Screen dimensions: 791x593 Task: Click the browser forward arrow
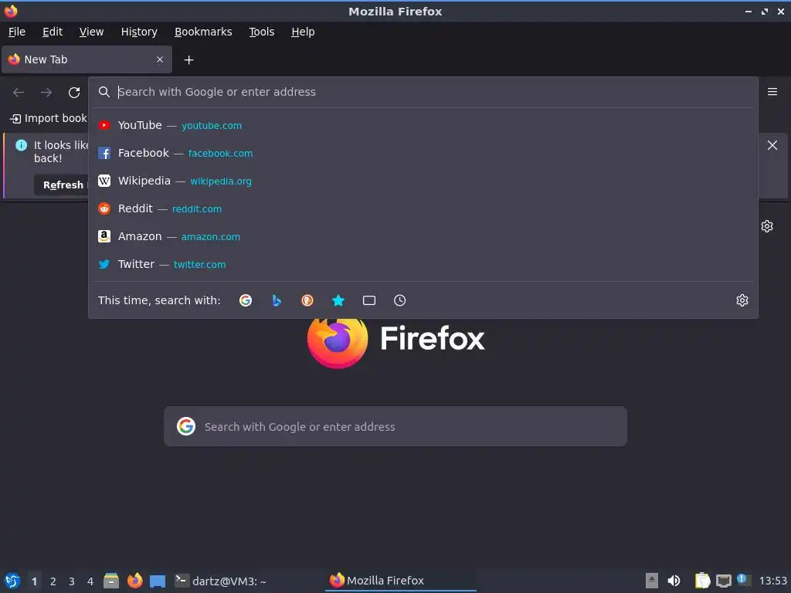coord(46,93)
